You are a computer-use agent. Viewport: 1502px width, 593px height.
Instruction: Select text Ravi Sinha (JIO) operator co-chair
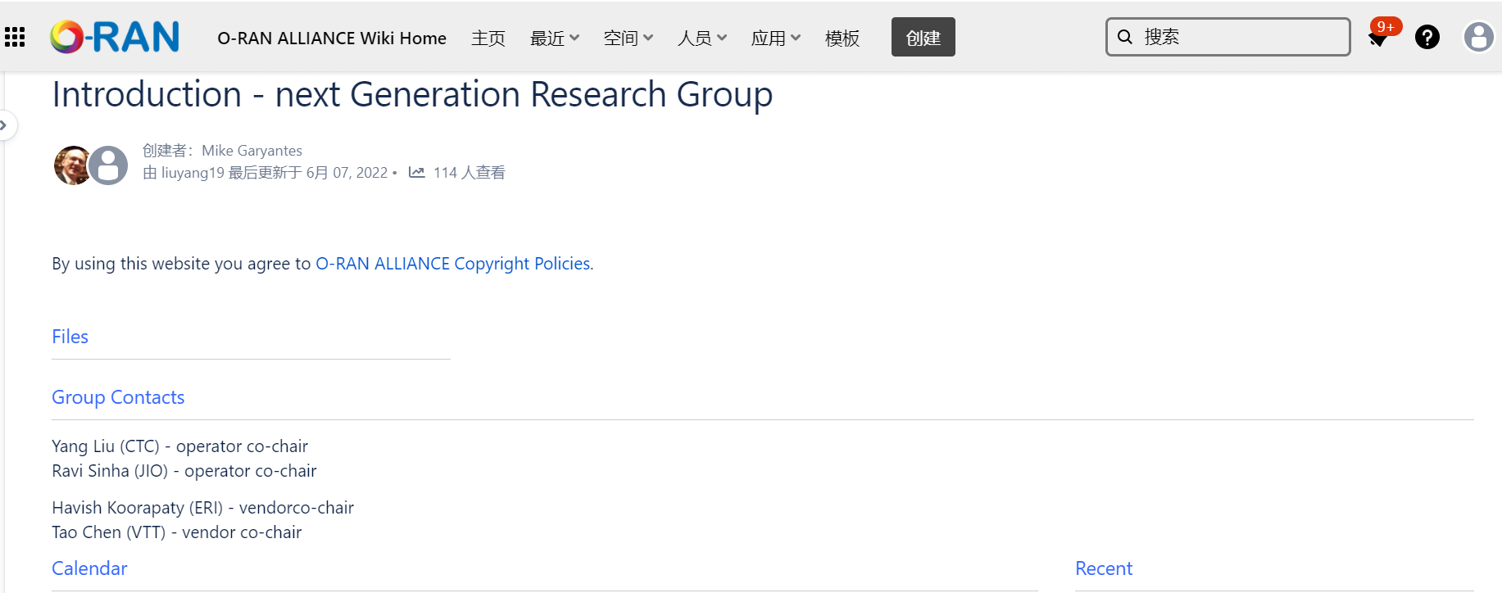pos(184,471)
